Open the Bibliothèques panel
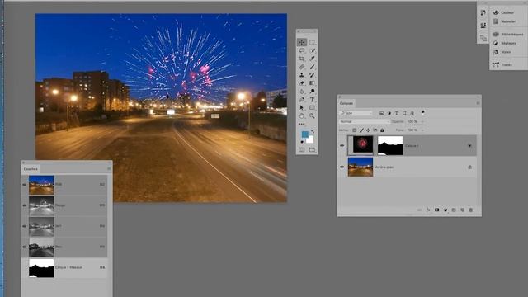Viewport: 528px width, 297px height. click(x=508, y=34)
